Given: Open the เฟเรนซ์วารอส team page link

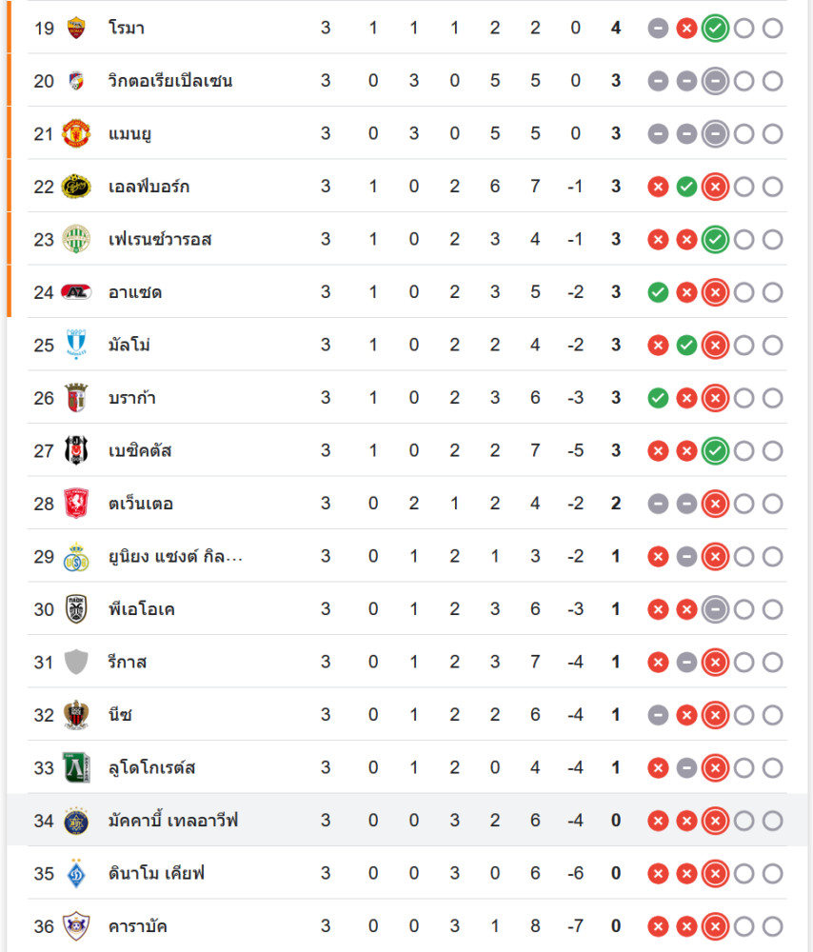Looking at the screenshot, I should tap(160, 239).
